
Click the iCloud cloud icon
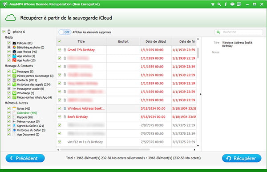[11, 18]
